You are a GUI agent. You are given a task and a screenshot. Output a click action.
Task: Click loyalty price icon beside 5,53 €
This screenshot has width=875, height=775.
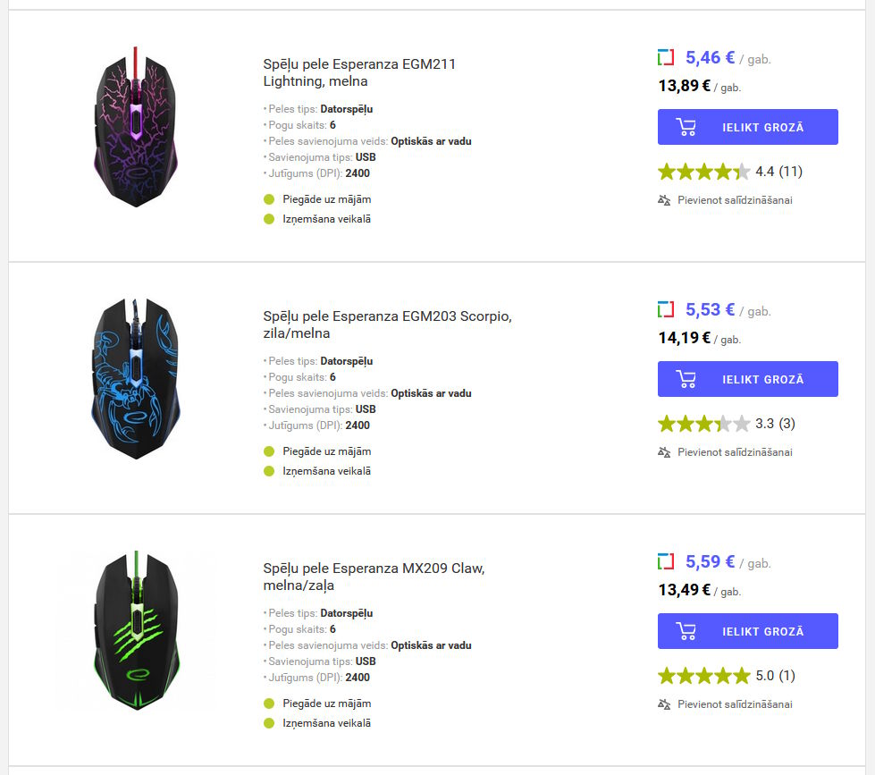pyautogui.click(x=666, y=310)
